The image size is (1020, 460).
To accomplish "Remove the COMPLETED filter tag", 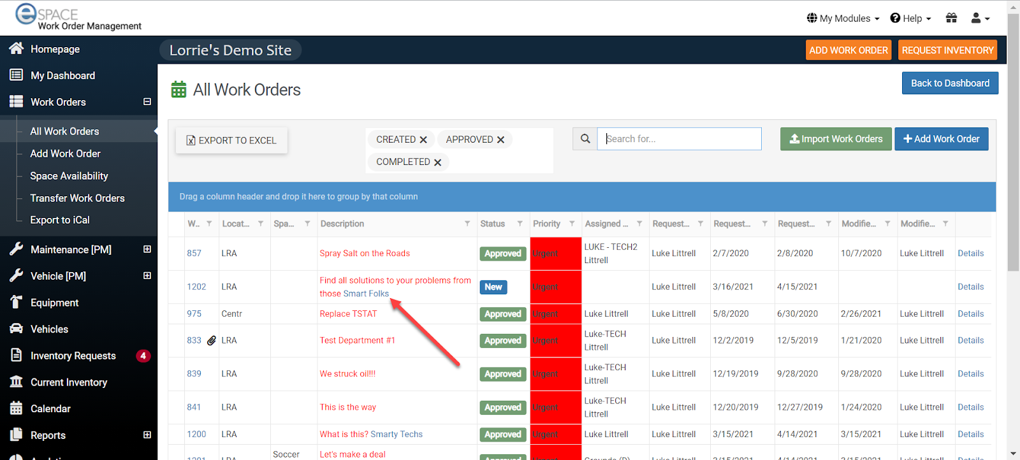I will pyautogui.click(x=437, y=162).
